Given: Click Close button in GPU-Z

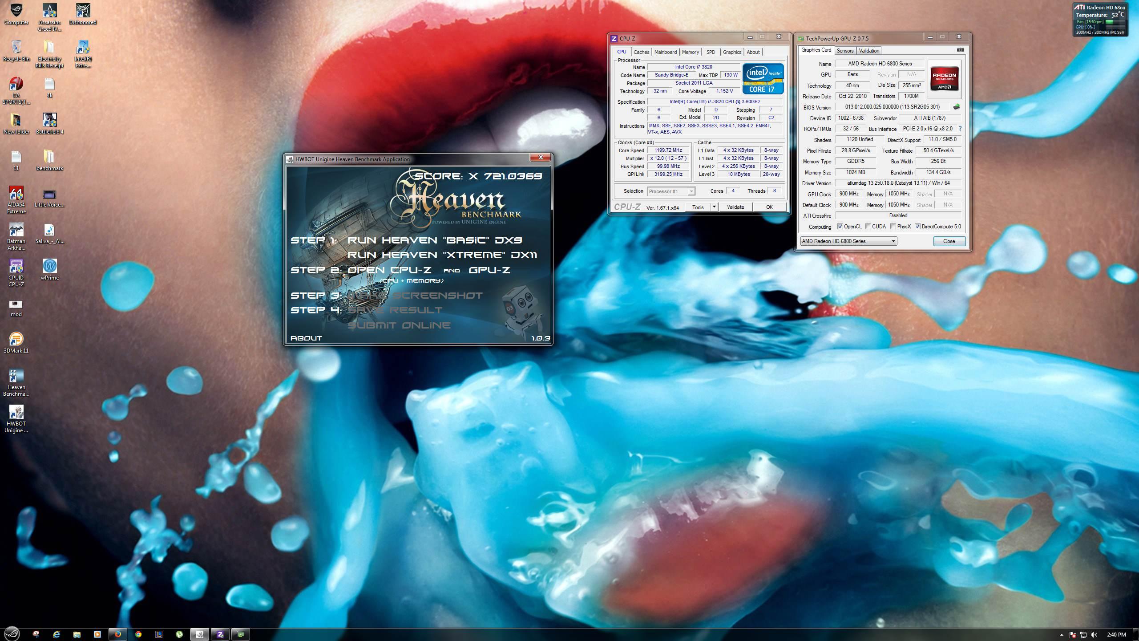Looking at the screenshot, I should coord(949,241).
